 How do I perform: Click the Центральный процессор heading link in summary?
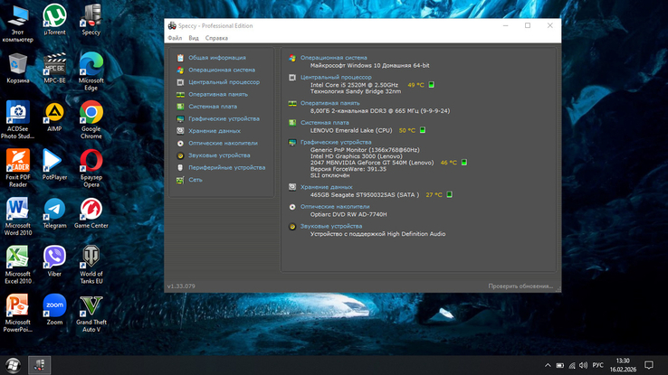tap(336, 77)
